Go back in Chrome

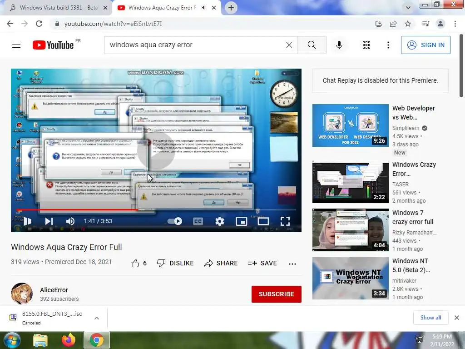tap(10, 24)
